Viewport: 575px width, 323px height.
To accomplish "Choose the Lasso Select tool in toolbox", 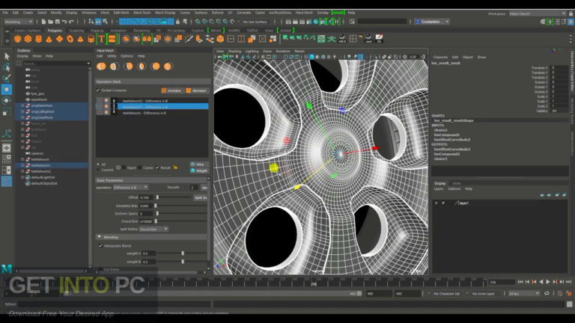I will pos(7,67).
